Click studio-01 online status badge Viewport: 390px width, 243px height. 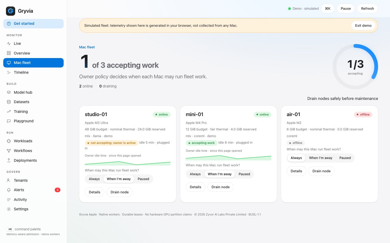click(162, 114)
